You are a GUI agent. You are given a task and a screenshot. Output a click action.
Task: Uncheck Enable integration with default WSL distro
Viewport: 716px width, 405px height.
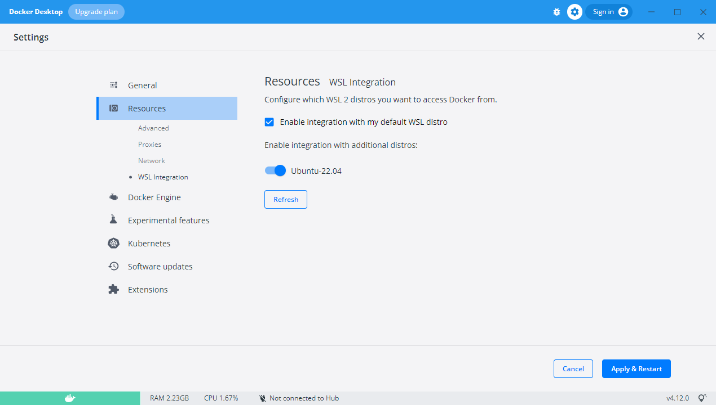[x=269, y=121]
